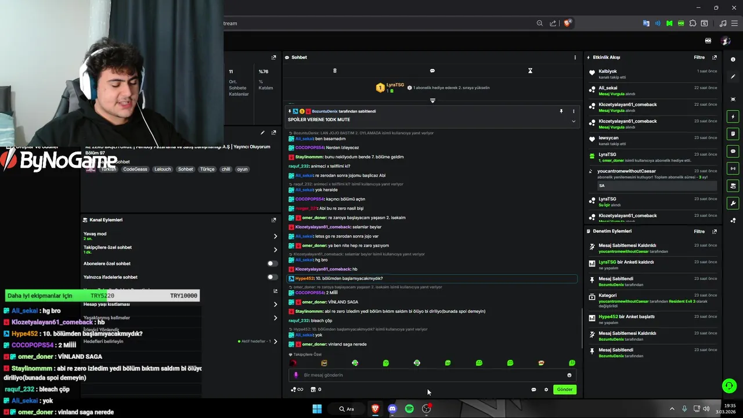Viewport: 743px width, 418px height.
Task: Click the green help bubble button
Action: (730, 385)
